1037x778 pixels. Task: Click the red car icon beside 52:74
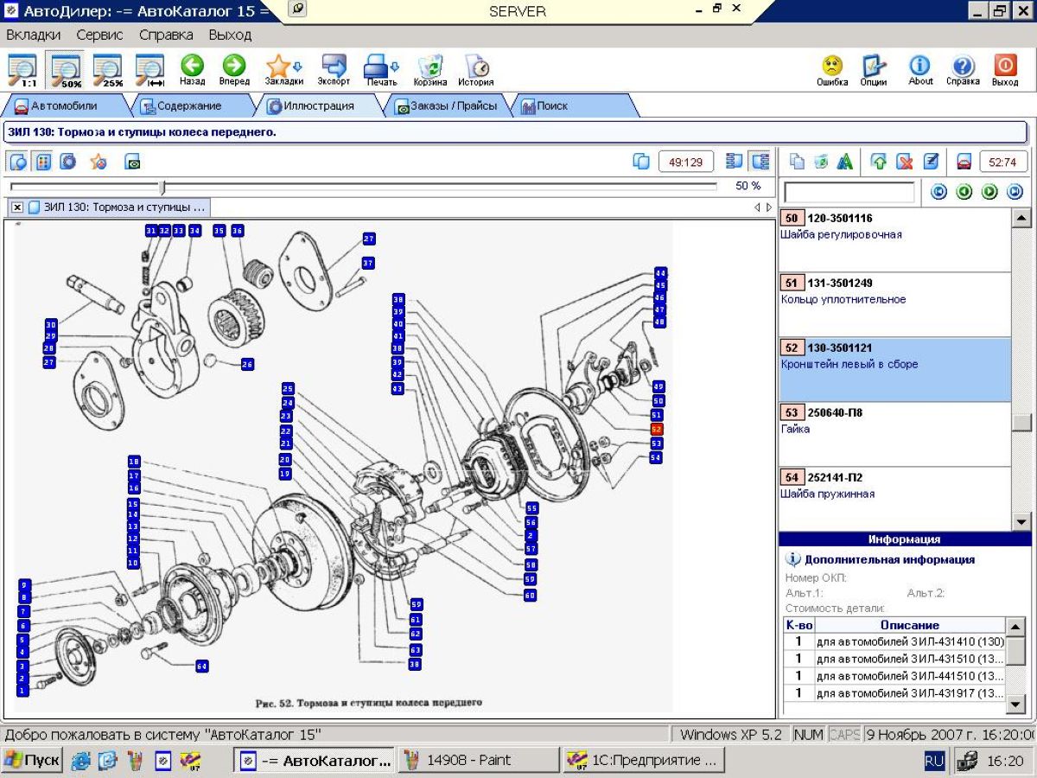point(964,162)
